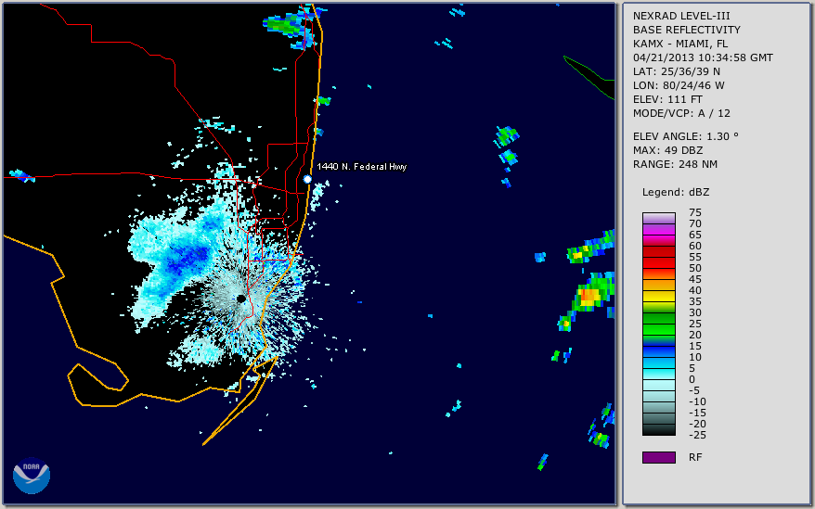Click the '0' legend value
Screen dimensions: 815x509
(692, 380)
